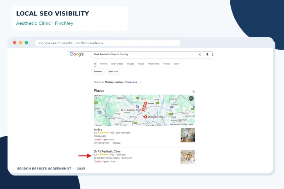
Task: Switch to the Places sites tab
Action: coord(154,64)
